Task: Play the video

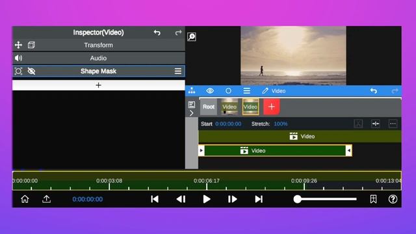Action: pos(207,199)
